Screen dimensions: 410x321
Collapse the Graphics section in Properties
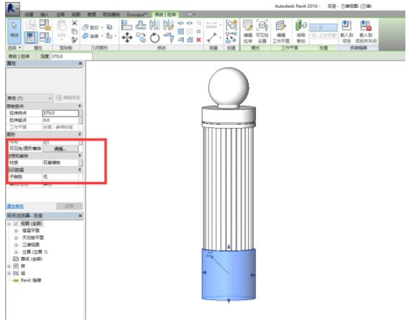click(80, 134)
